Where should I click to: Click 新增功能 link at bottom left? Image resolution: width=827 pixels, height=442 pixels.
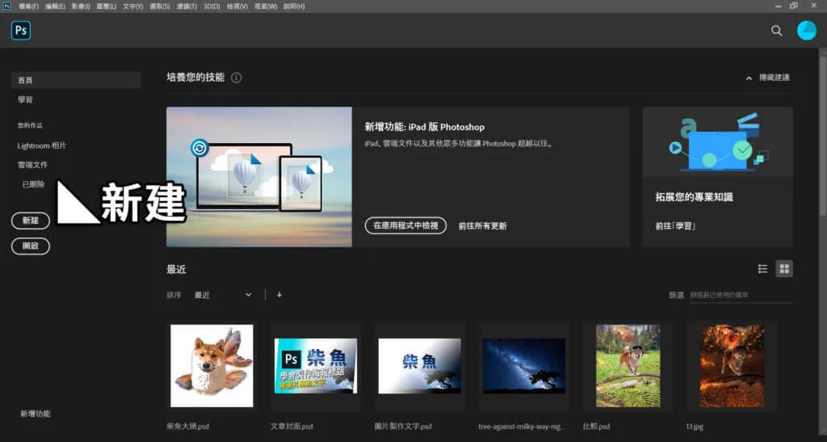[36, 414]
